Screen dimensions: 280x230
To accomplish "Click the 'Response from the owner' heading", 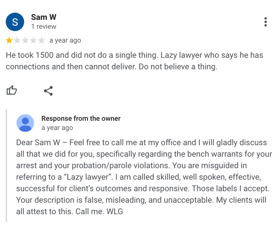I will click(x=81, y=118).
